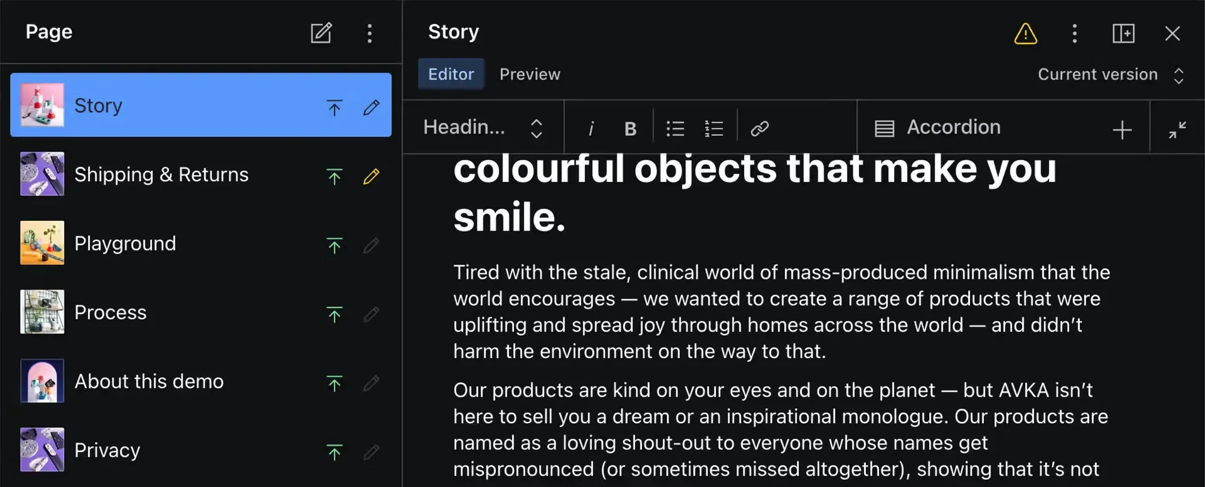Select the About this demo page
Image resolution: width=1205 pixels, height=487 pixels.
click(201, 381)
